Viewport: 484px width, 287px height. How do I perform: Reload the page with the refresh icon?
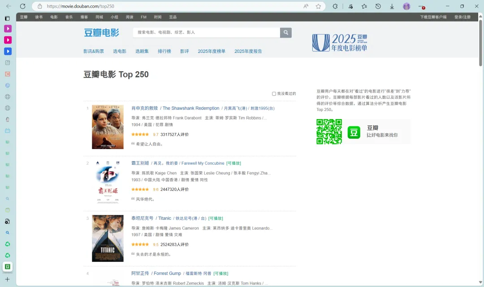22,6
